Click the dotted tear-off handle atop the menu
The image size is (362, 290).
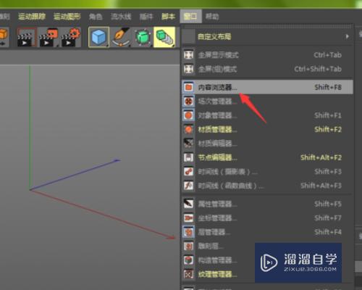tap(267, 26)
